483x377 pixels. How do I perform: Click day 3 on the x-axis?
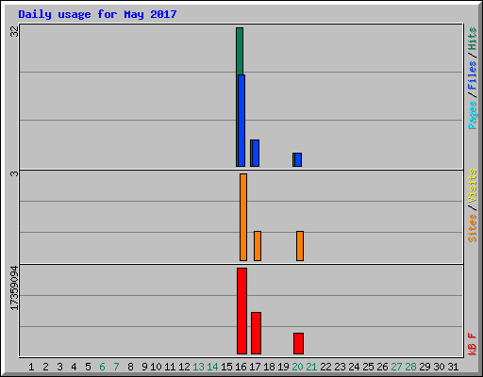[59, 367]
